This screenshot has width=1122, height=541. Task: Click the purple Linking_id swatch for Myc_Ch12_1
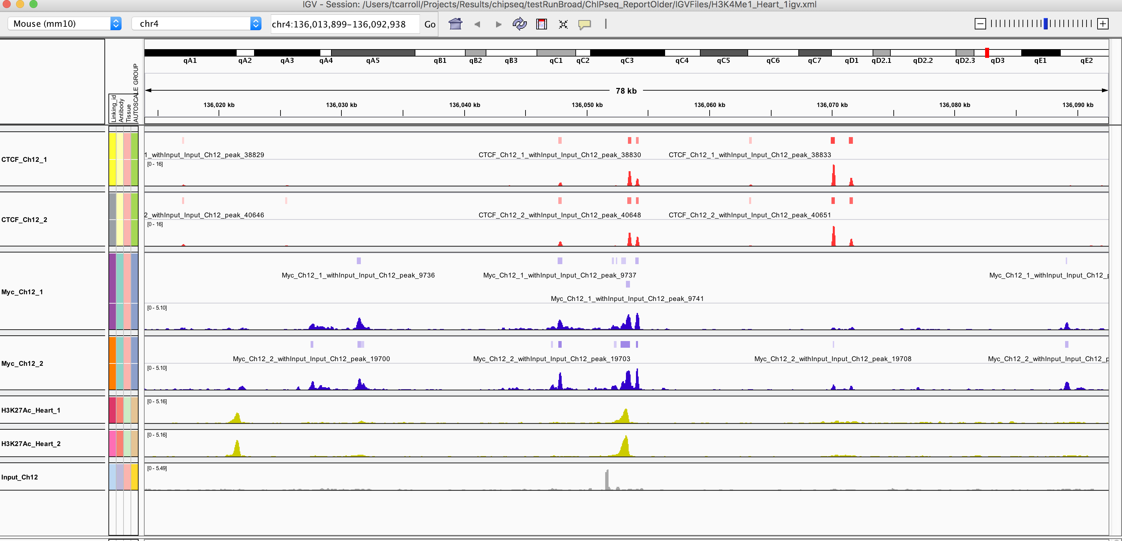[112, 292]
